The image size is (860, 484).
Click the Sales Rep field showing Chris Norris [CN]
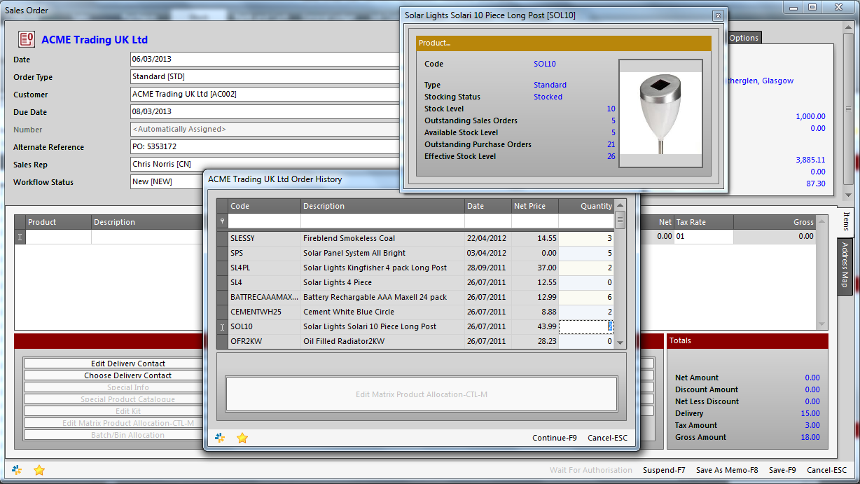coord(265,165)
